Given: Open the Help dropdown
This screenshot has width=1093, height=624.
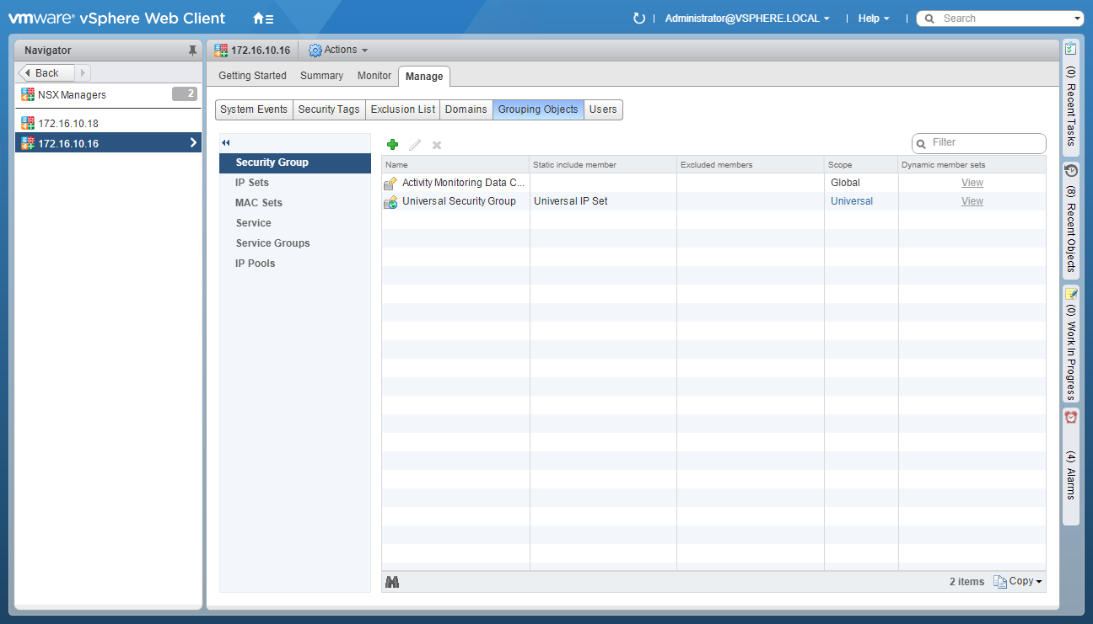Looking at the screenshot, I should point(874,19).
